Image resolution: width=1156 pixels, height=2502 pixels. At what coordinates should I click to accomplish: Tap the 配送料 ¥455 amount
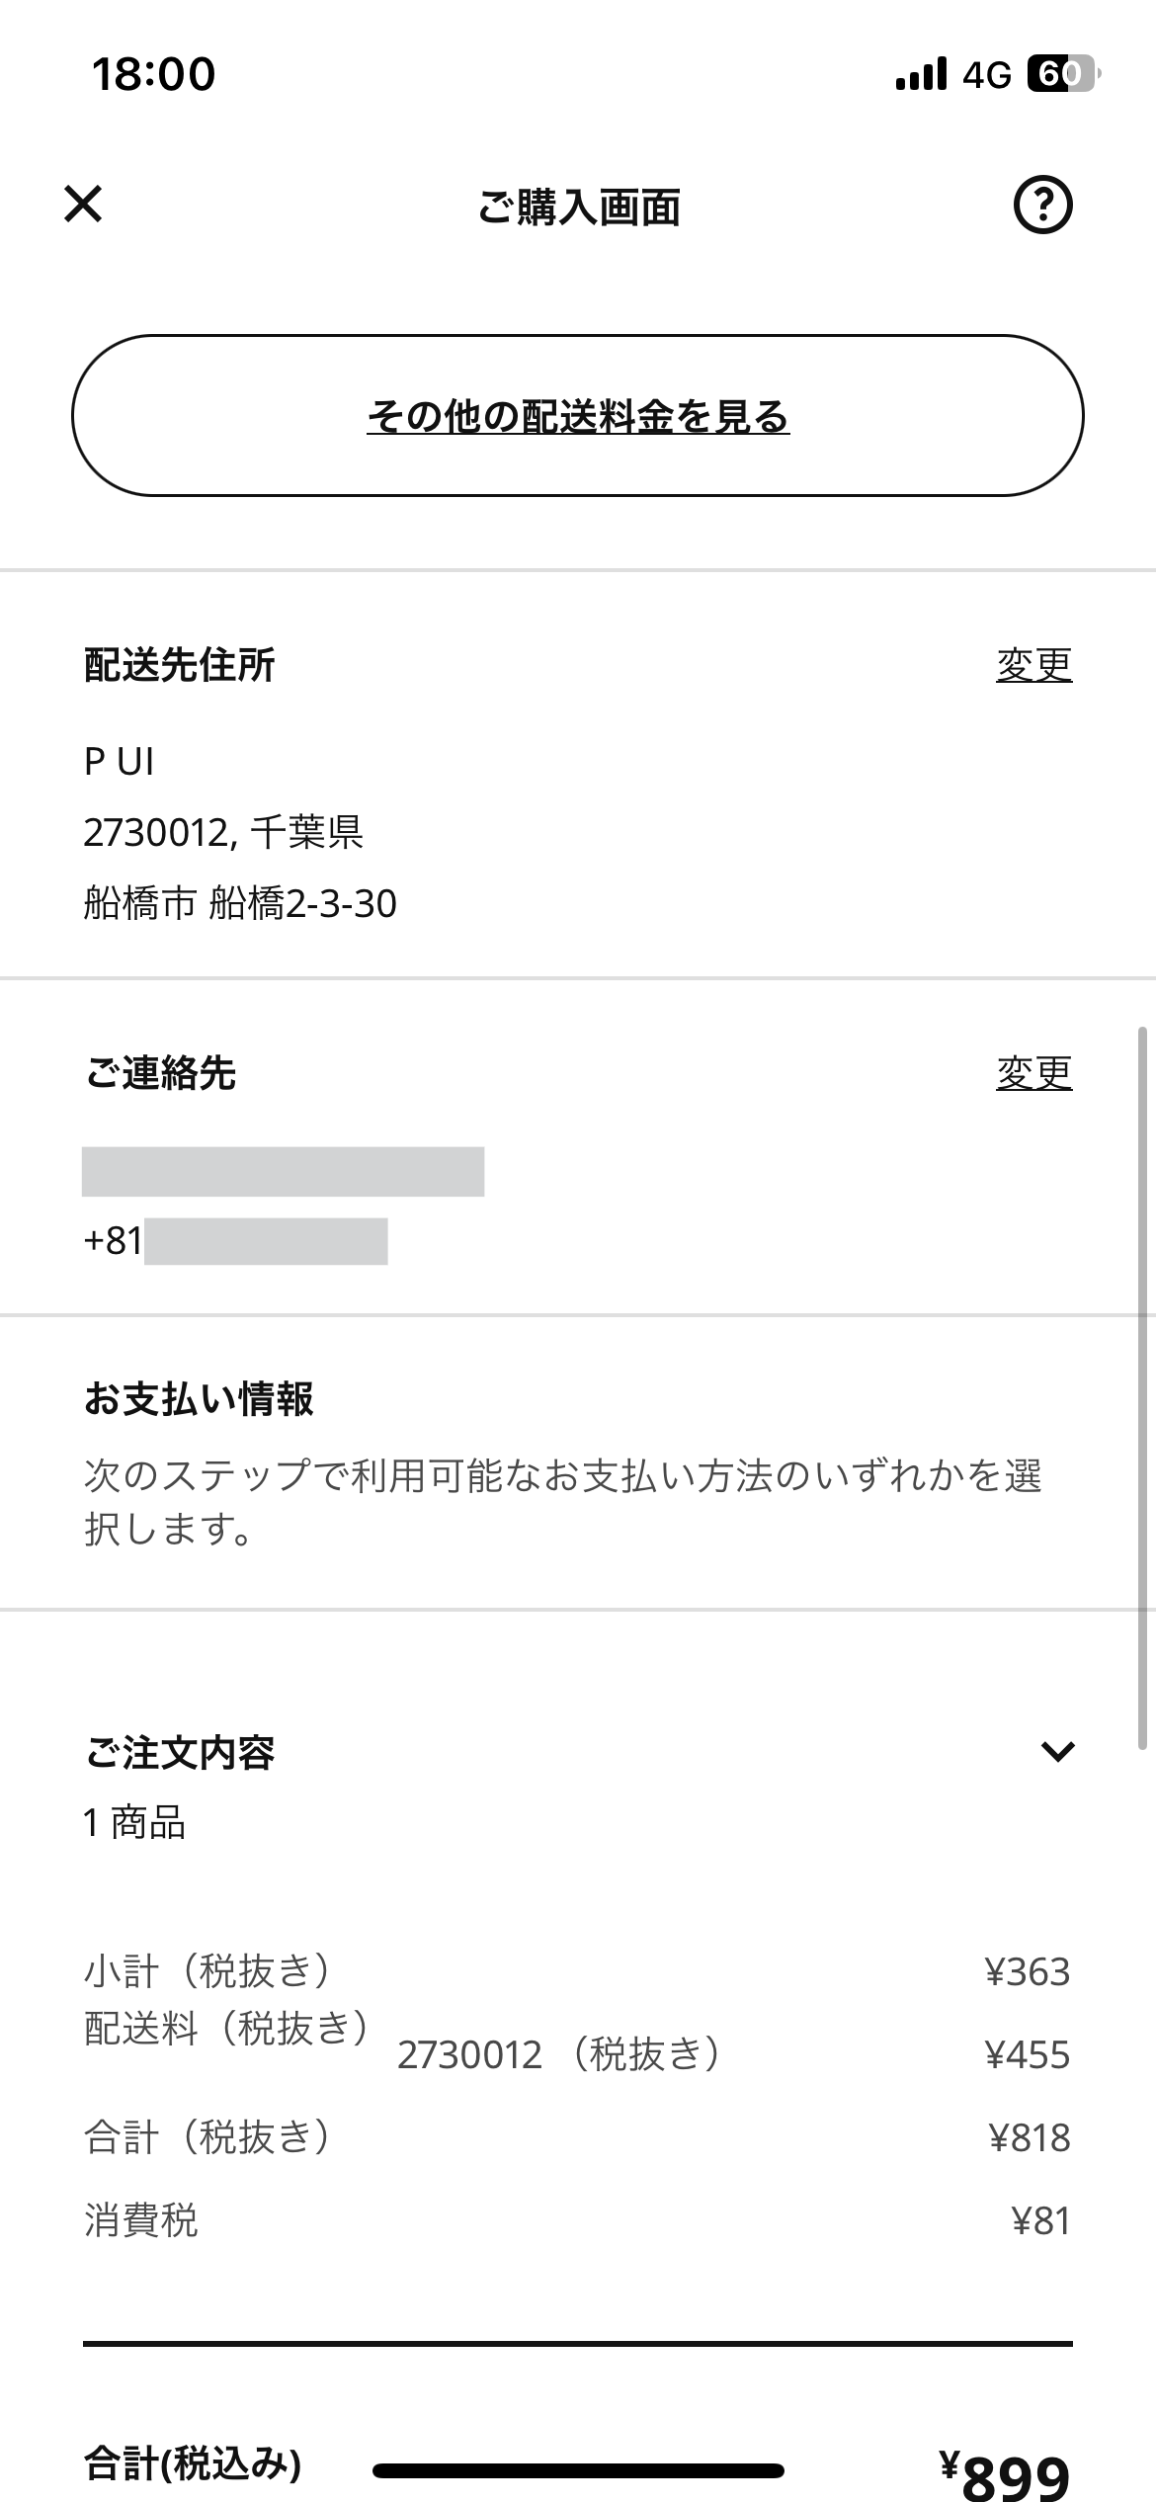[1028, 2055]
